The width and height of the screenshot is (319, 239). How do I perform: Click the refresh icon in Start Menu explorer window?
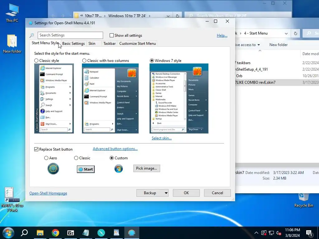296,33
